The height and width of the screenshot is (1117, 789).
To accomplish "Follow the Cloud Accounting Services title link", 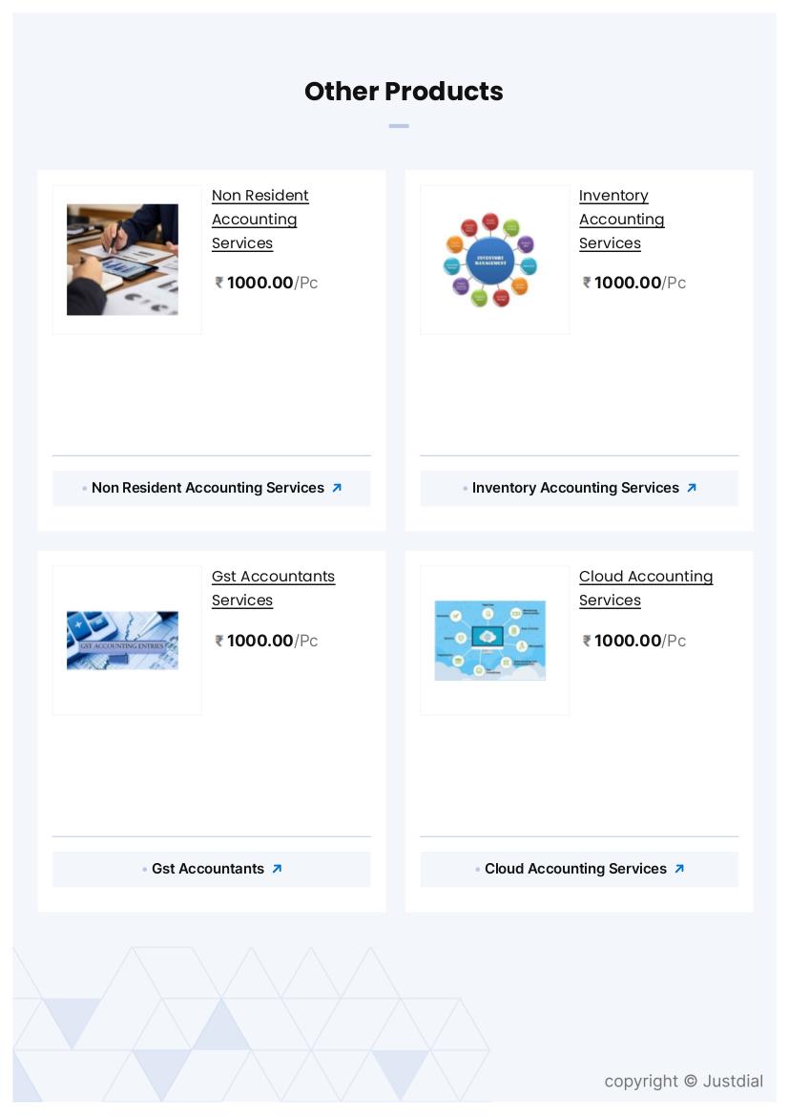I will 645,588.
